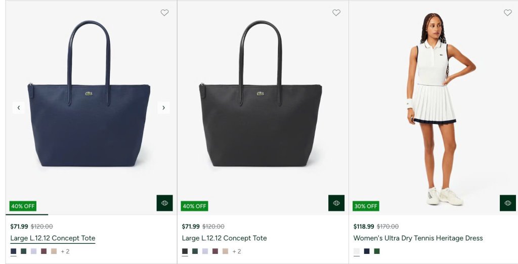The width and height of the screenshot is (518, 264).
Task: Show next image of navy tote
Action: pos(163,108)
